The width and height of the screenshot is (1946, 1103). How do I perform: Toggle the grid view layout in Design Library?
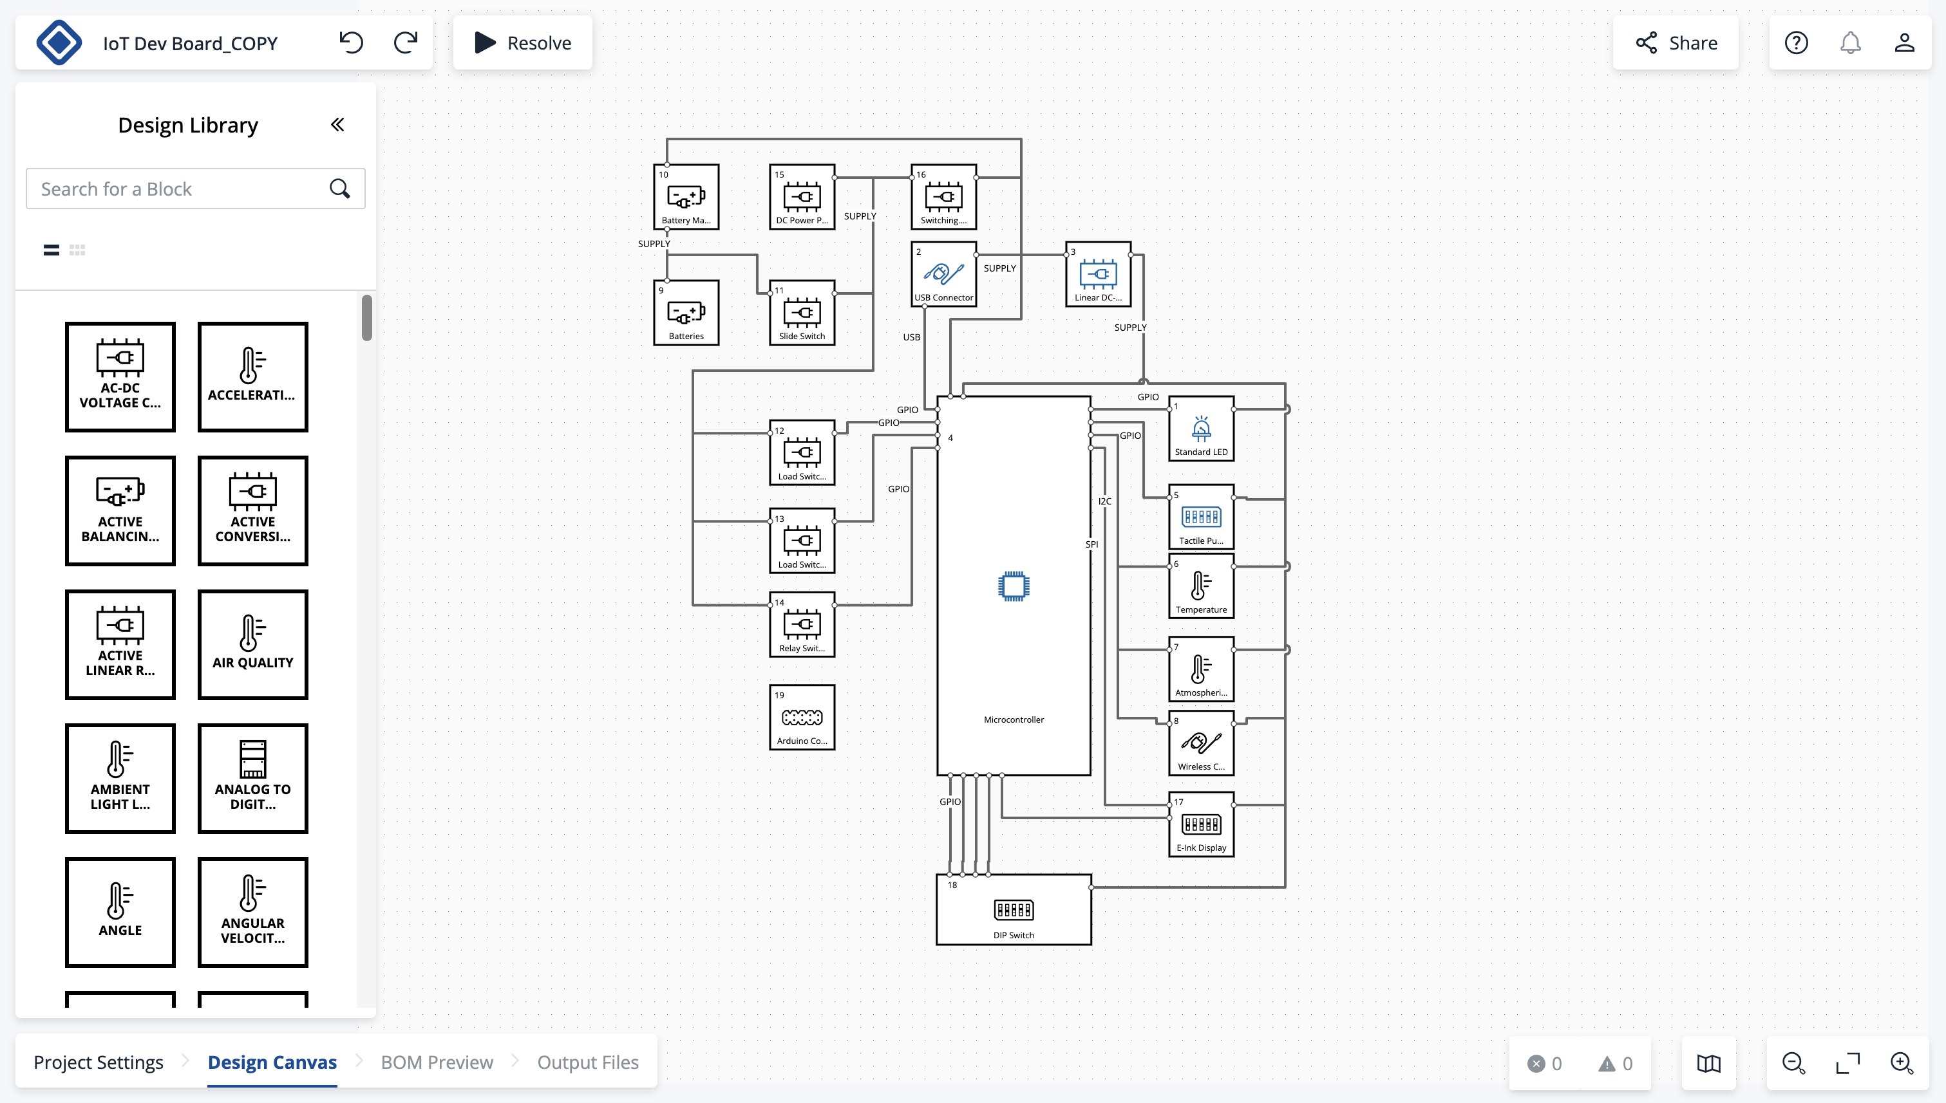coord(77,250)
